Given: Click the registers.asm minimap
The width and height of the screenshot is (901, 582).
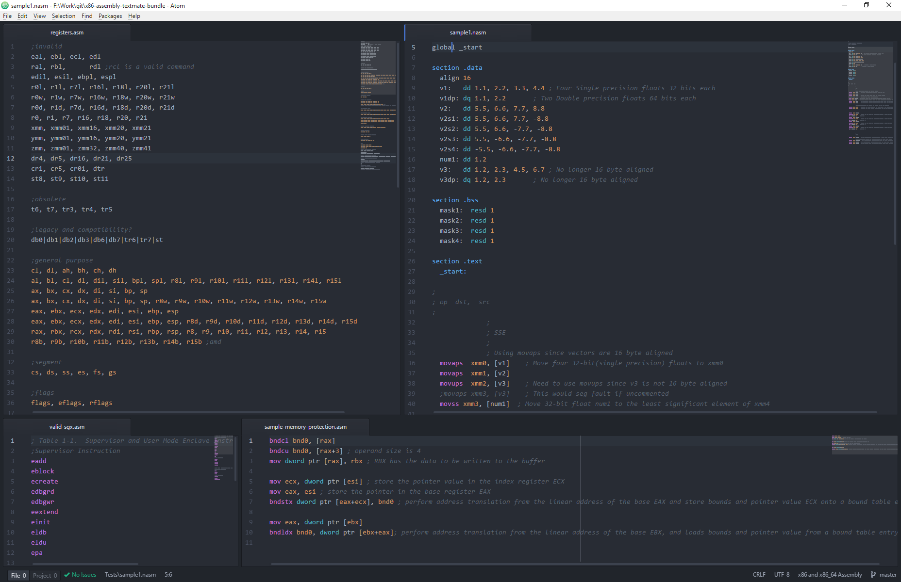Looking at the screenshot, I should click(x=378, y=106).
